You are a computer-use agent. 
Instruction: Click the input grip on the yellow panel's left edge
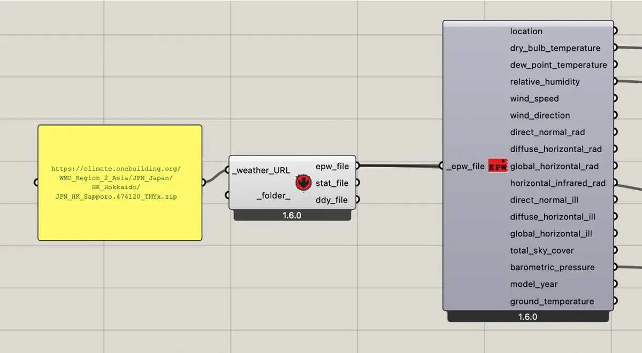(36, 183)
